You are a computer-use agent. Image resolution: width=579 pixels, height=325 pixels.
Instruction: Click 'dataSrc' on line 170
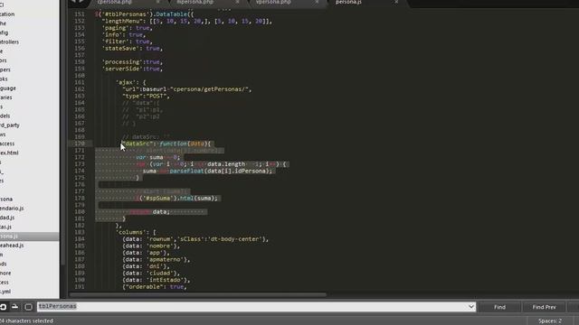(138, 144)
